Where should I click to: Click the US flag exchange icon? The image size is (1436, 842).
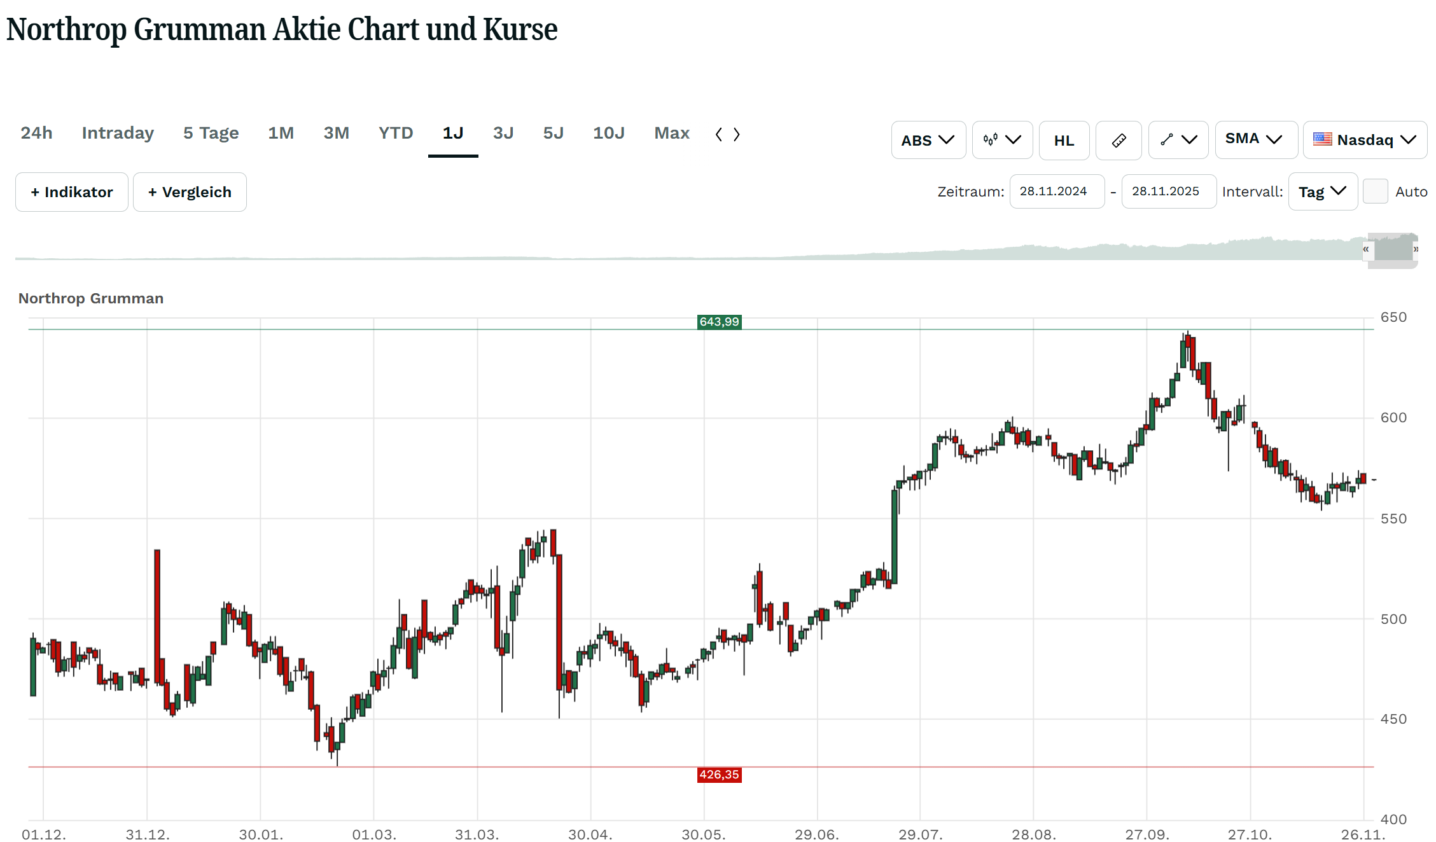click(1322, 139)
